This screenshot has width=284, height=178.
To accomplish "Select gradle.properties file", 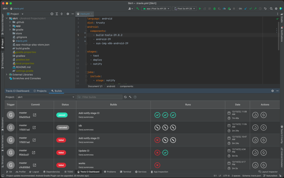I will [x=26, y=52].
